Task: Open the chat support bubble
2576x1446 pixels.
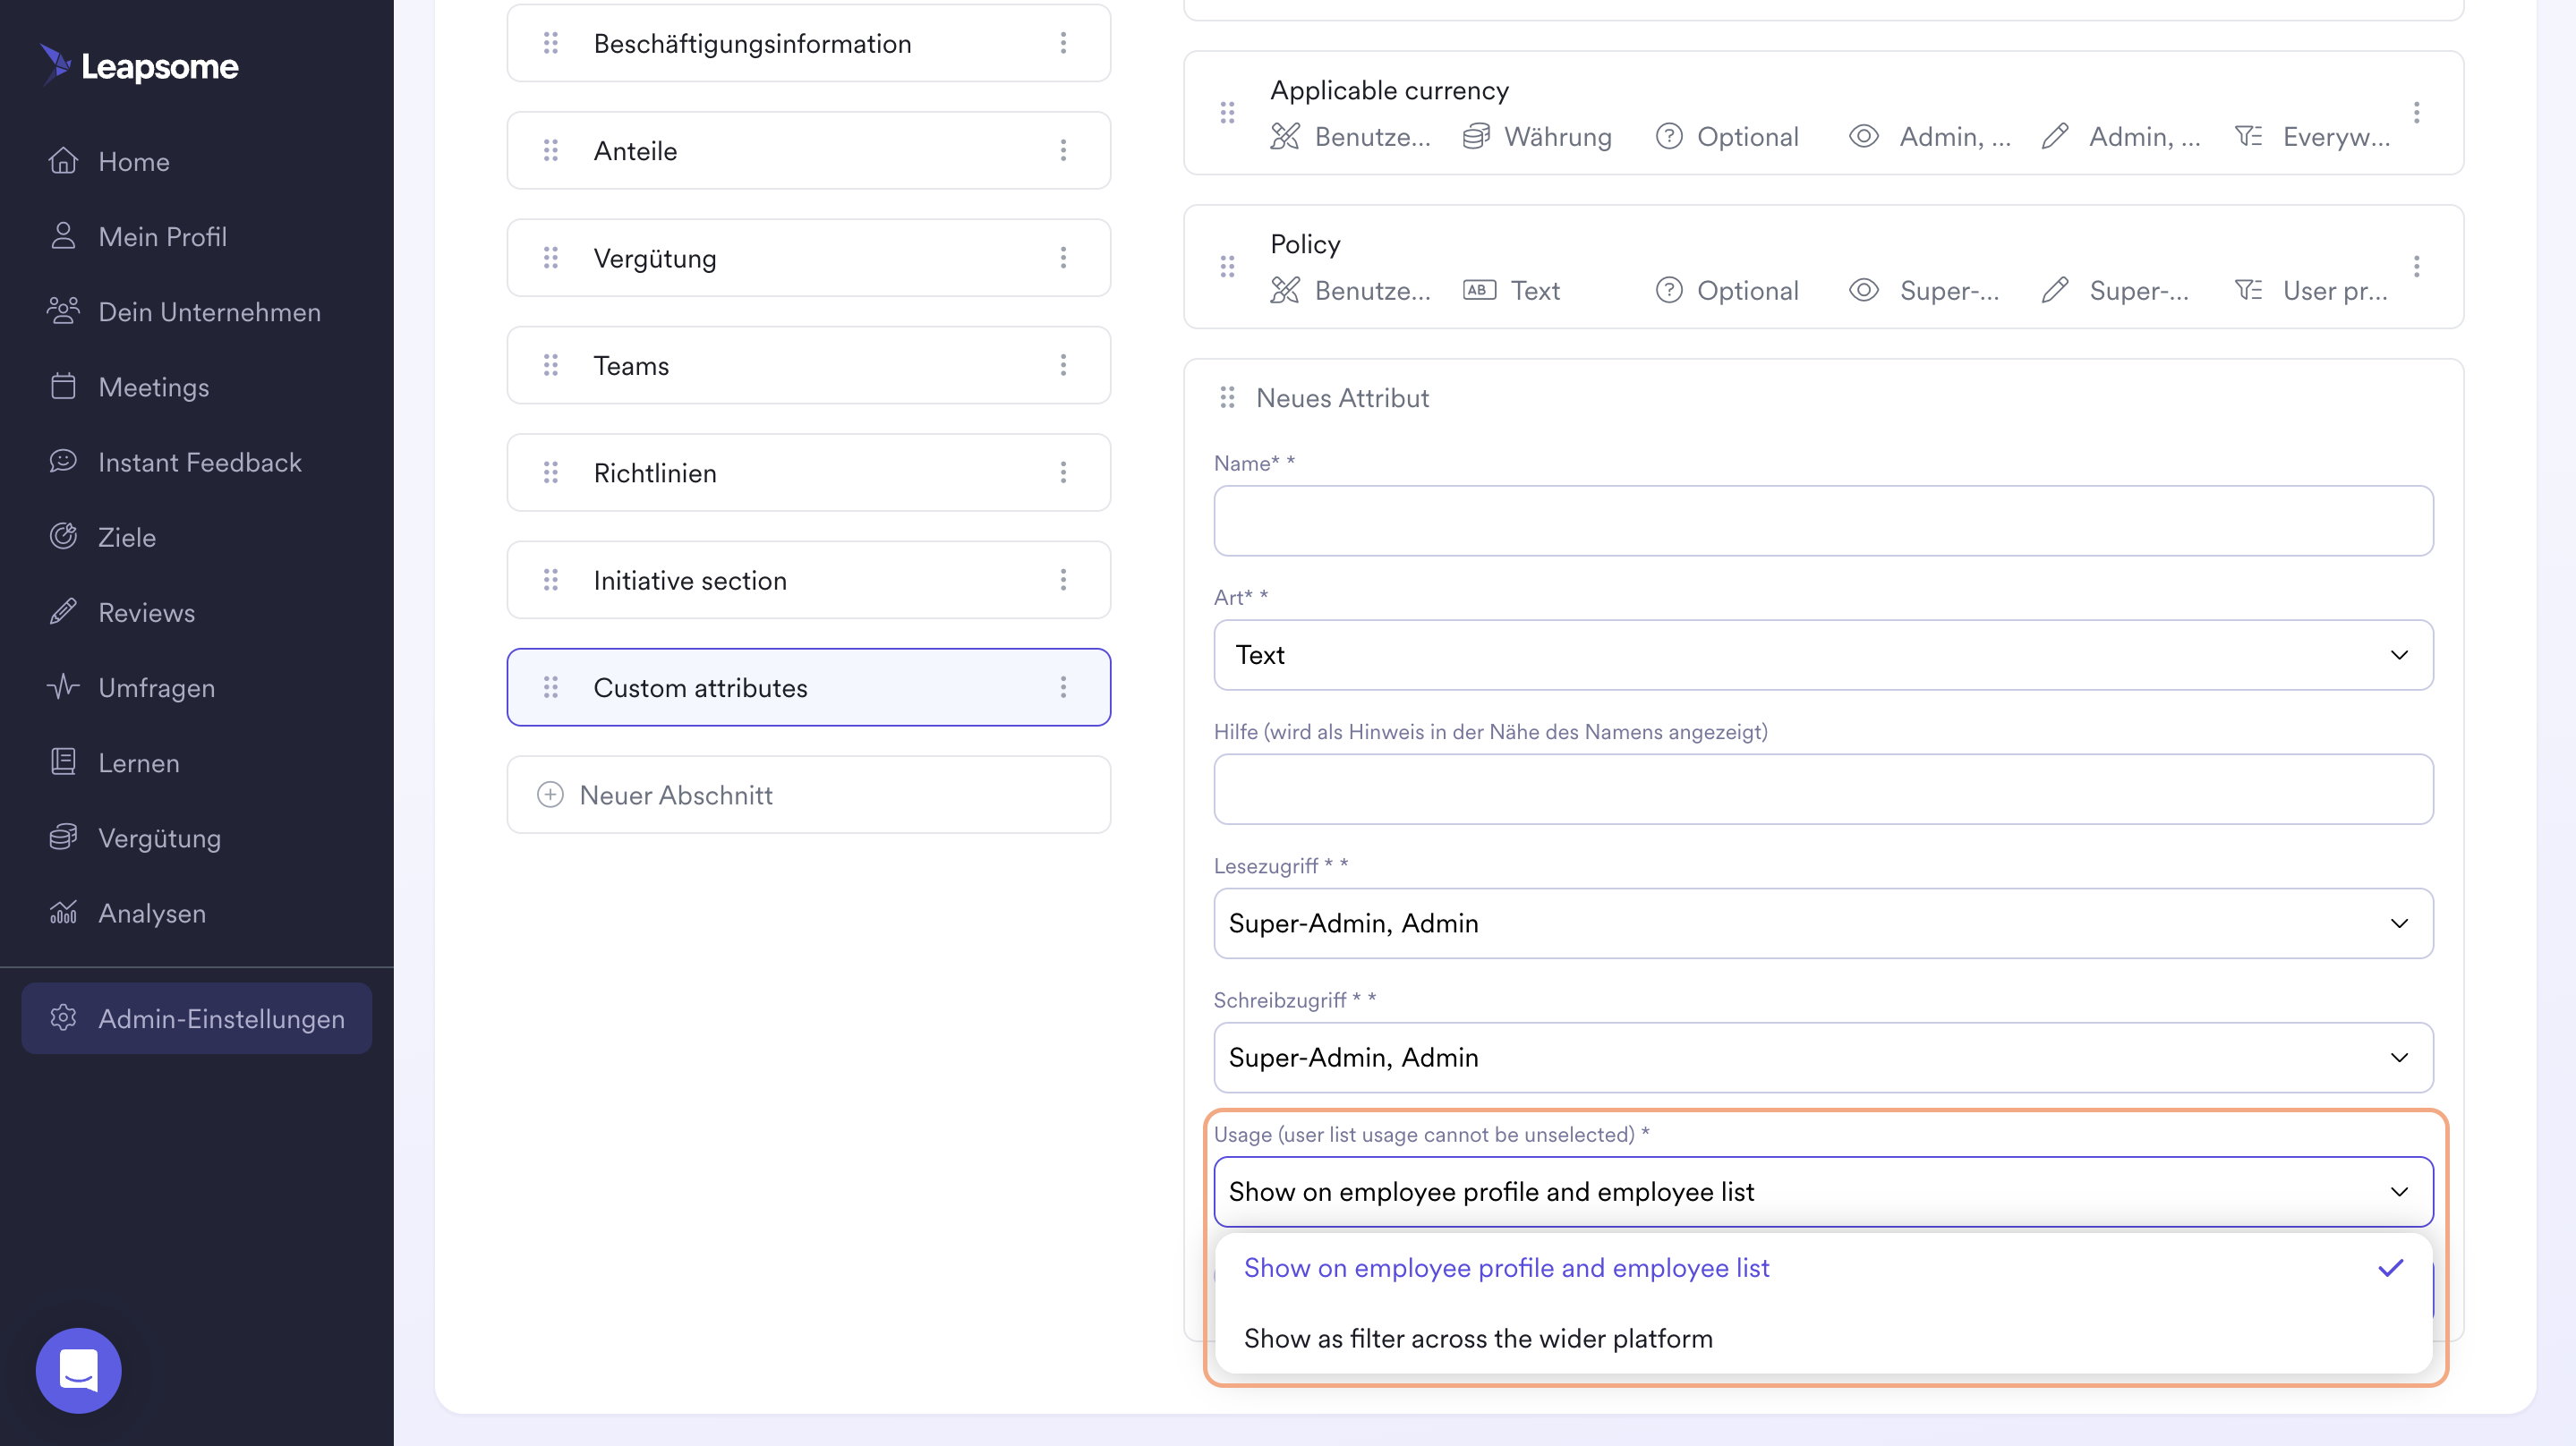Action: pyautogui.click(x=78, y=1369)
